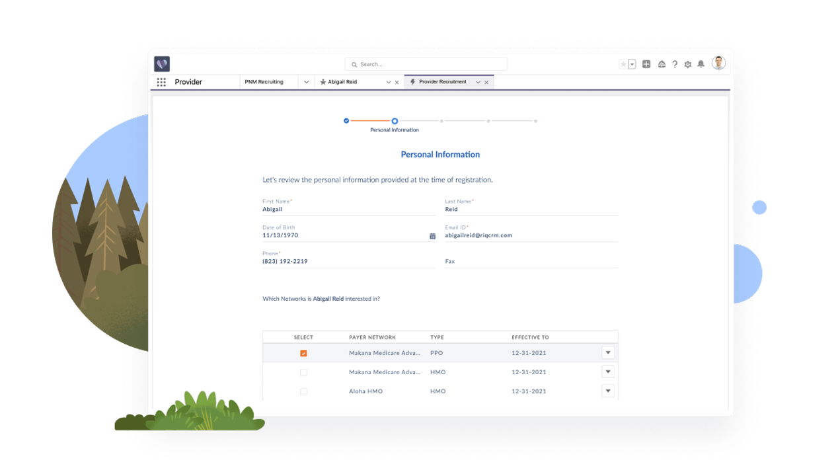Open the setup gear icon
The height and width of the screenshot is (472, 838).
tap(688, 64)
